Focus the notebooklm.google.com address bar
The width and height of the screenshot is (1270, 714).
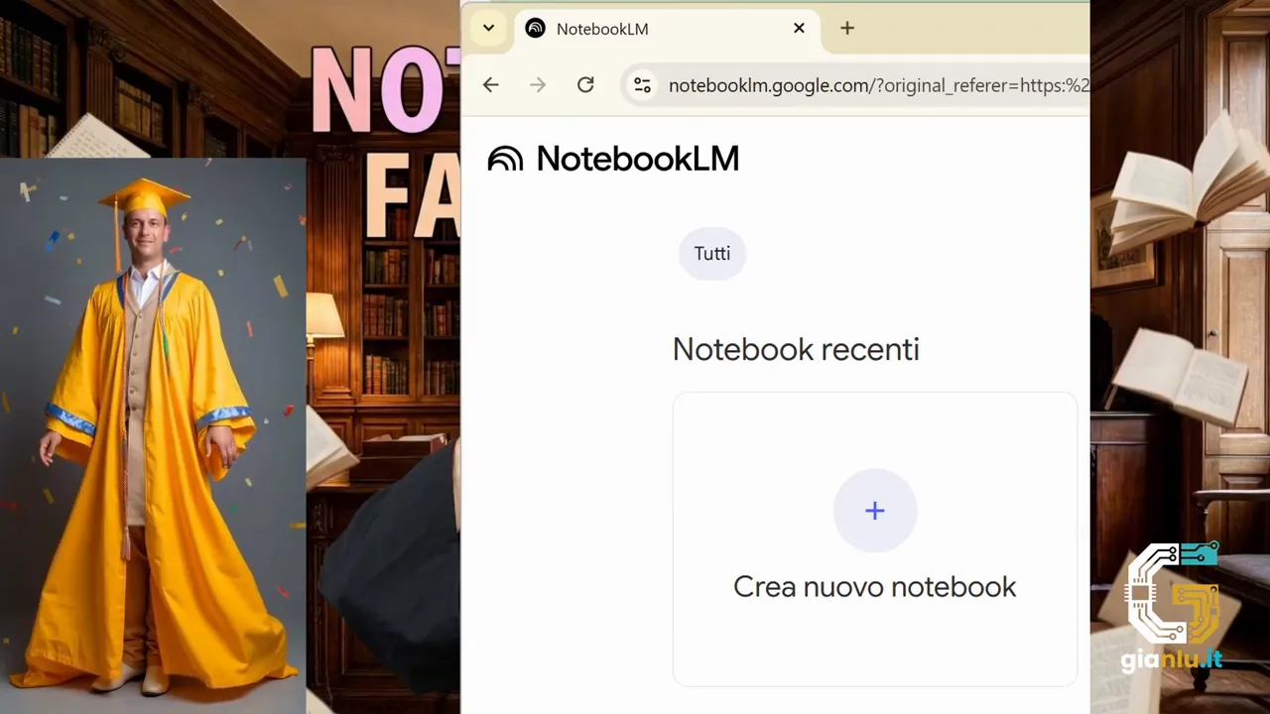[857, 85]
